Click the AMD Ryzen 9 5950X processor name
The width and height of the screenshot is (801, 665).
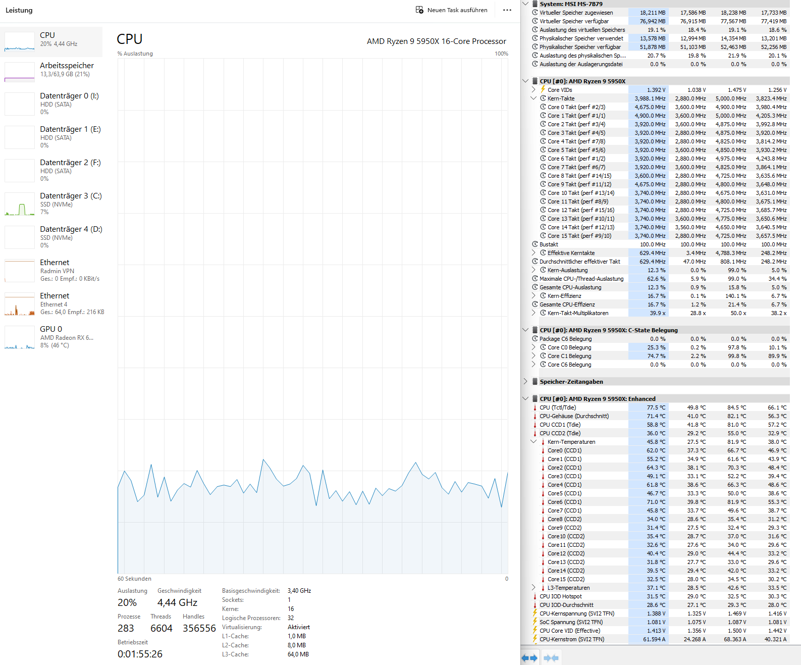point(437,41)
